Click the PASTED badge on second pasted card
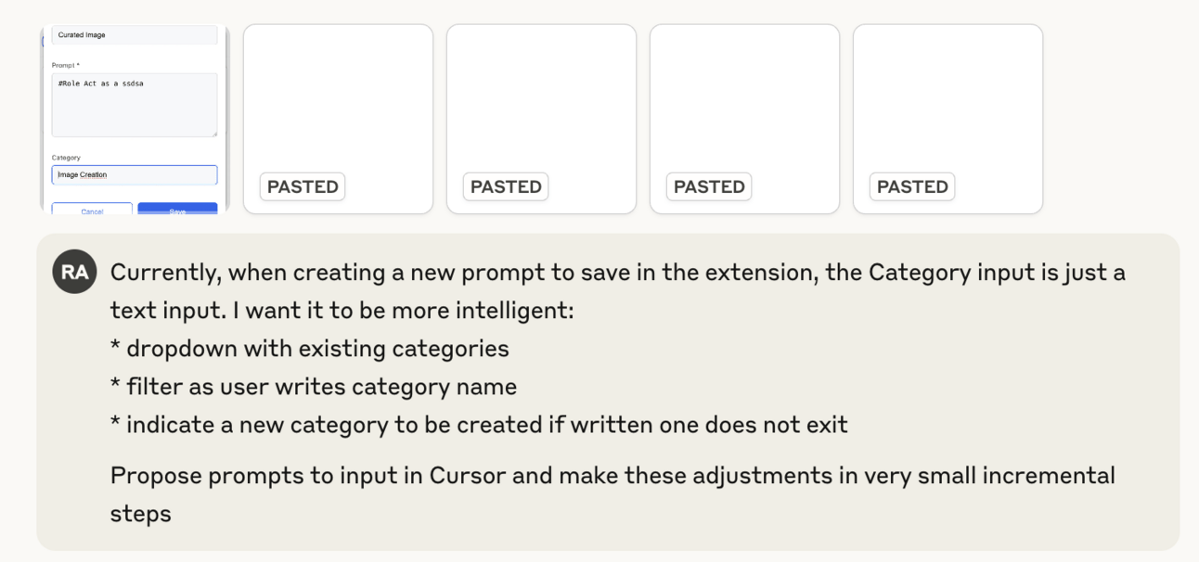Image resolution: width=1199 pixels, height=562 pixels. 506,186
